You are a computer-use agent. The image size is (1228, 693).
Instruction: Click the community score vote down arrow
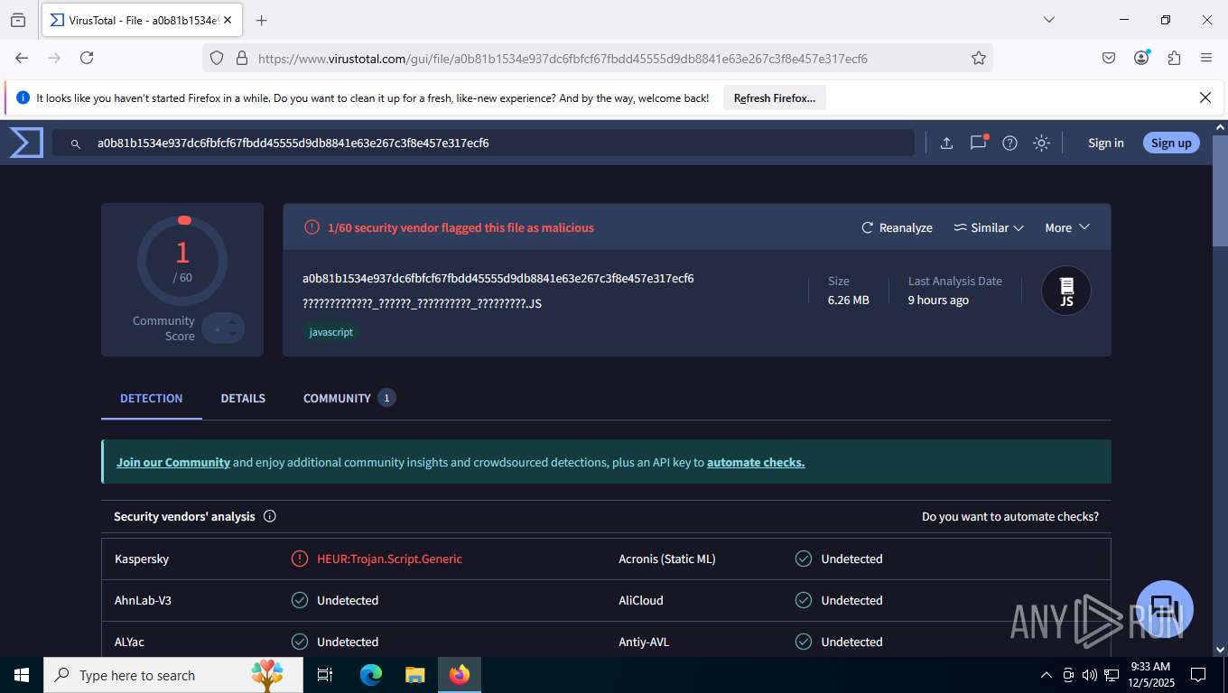(x=232, y=335)
